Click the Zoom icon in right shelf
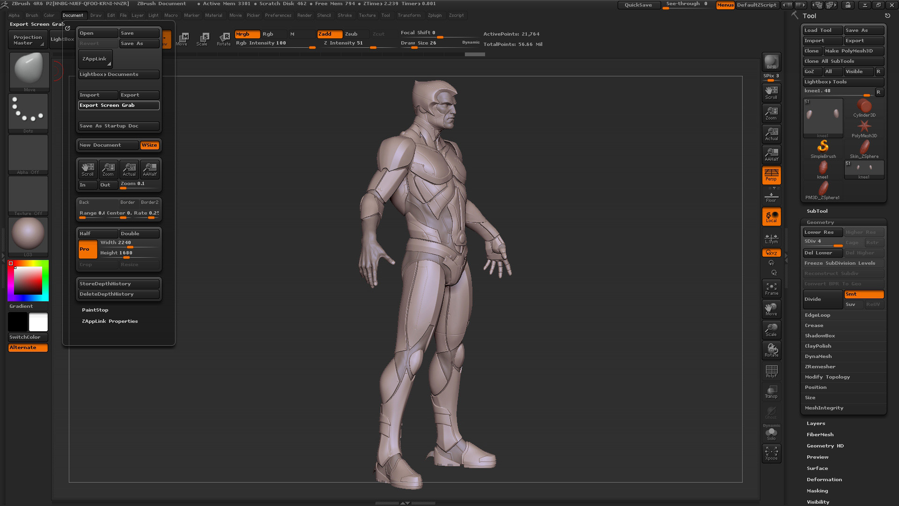Image resolution: width=899 pixels, height=506 pixels. click(x=771, y=113)
